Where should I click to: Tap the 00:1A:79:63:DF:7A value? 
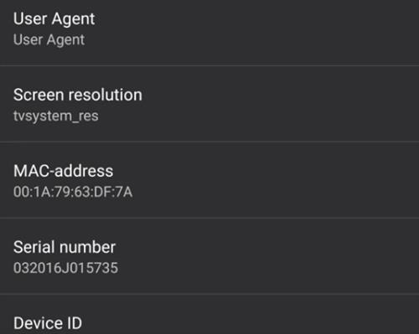(x=73, y=192)
